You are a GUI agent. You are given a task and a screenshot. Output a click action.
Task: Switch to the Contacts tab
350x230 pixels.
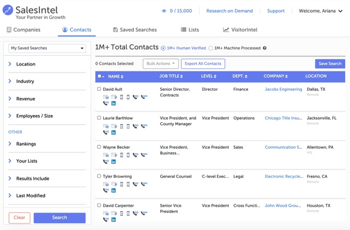(x=77, y=30)
